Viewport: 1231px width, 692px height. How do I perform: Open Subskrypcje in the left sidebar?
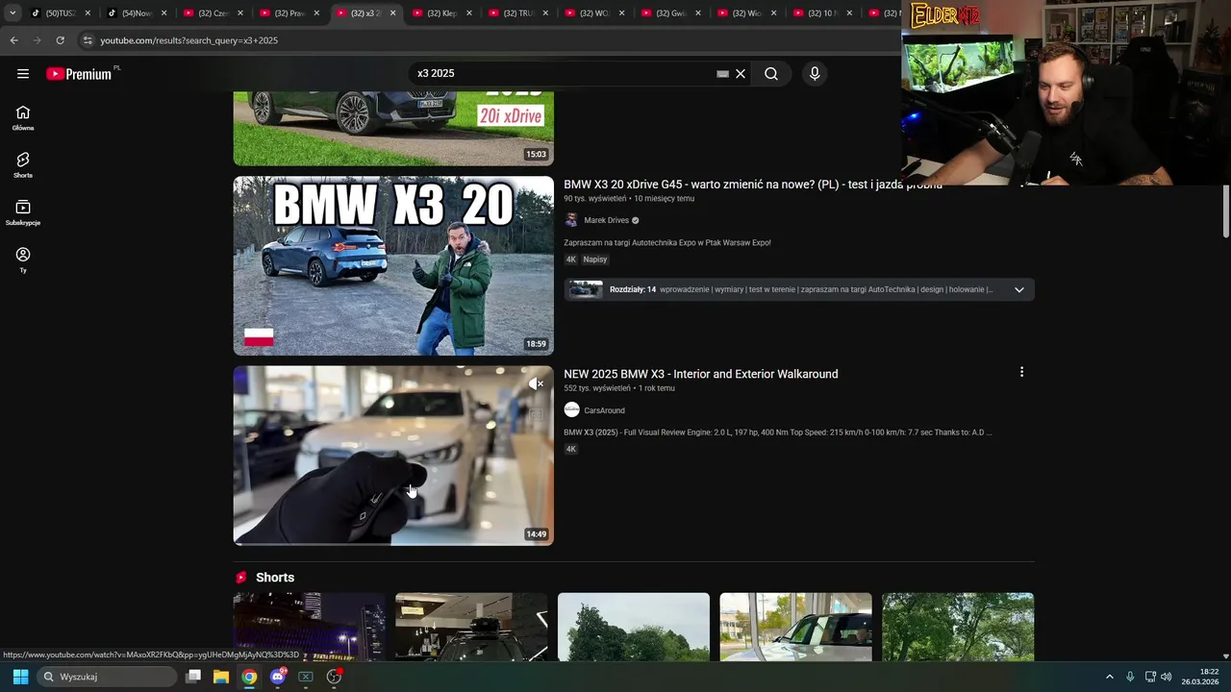click(x=23, y=212)
